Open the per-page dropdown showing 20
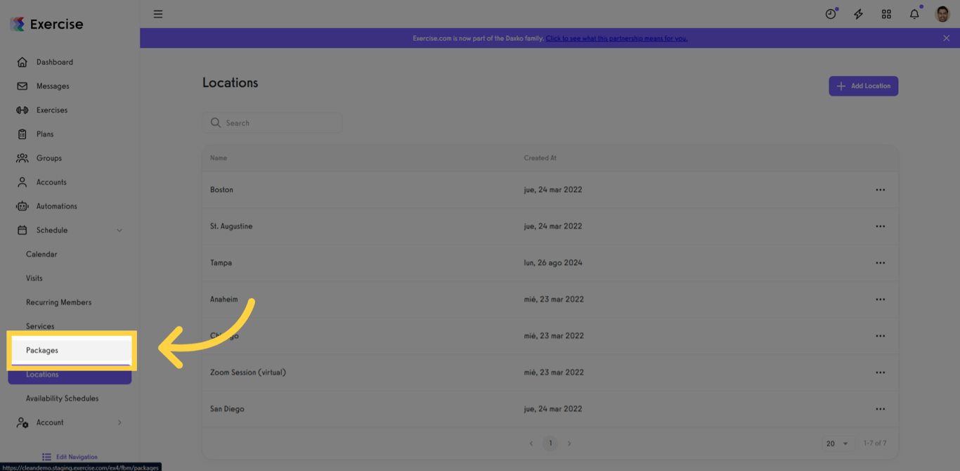The image size is (960, 471). coord(835,443)
